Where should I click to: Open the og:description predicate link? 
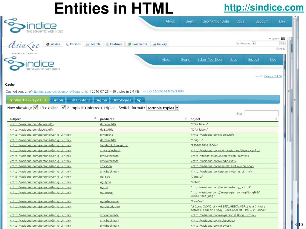(110, 206)
